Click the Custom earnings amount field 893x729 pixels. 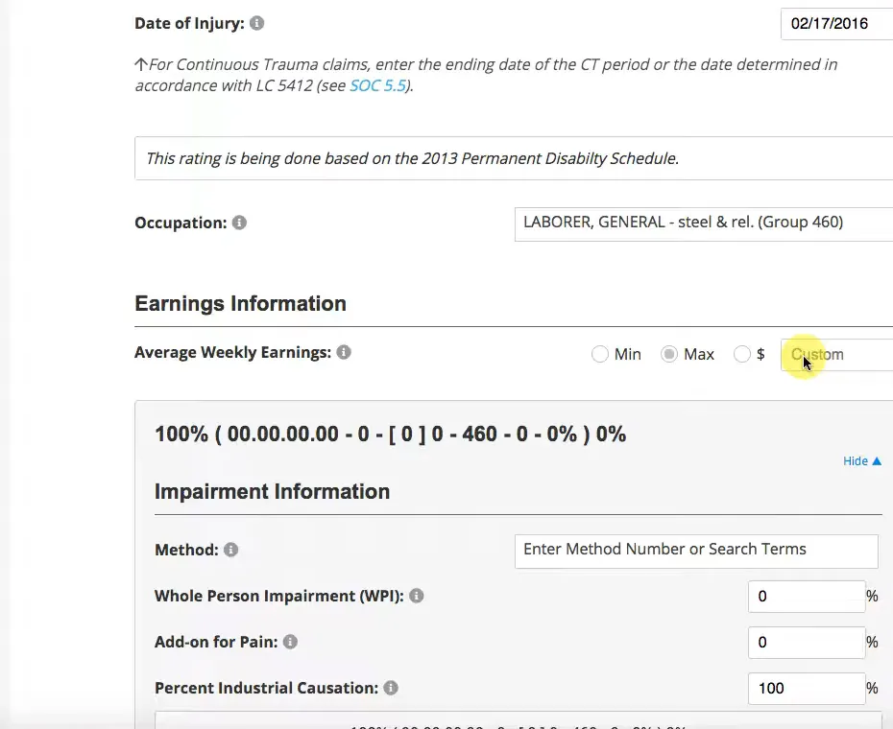tap(836, 355)
